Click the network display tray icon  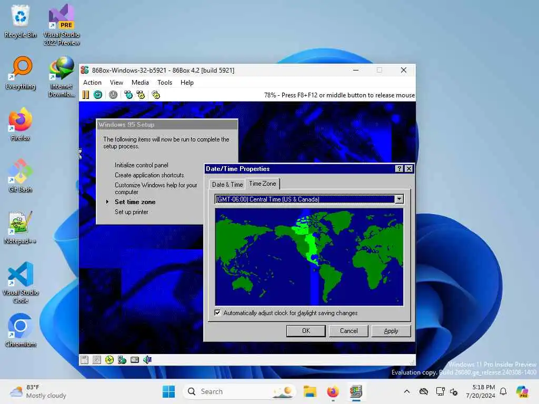coord(440,391)
